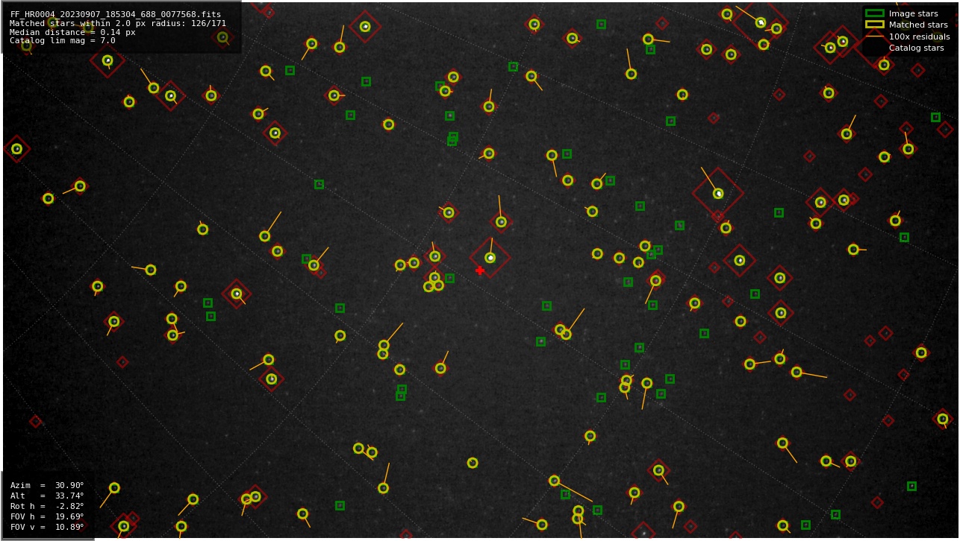Click the red plus marker near image center
Viewport: 960px width, 541px height.
click(479, 270)
